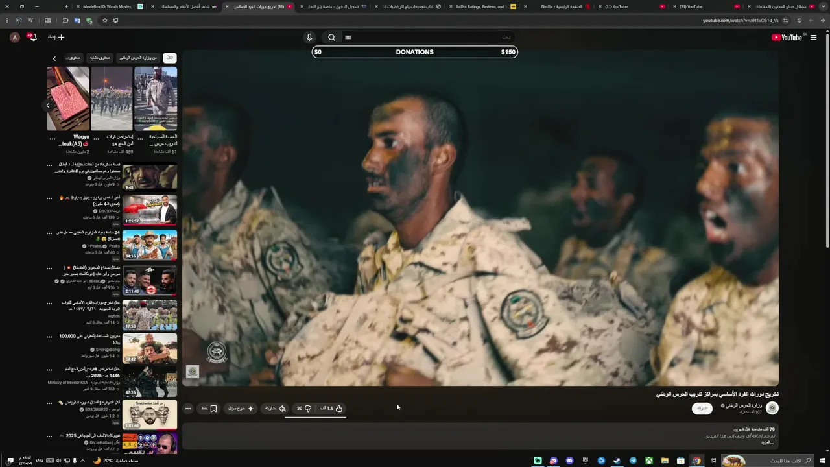Viewport: 830px width, 467px height.
Task: Slide Shorts shelf with the side arrow
Action: (47, 105)
